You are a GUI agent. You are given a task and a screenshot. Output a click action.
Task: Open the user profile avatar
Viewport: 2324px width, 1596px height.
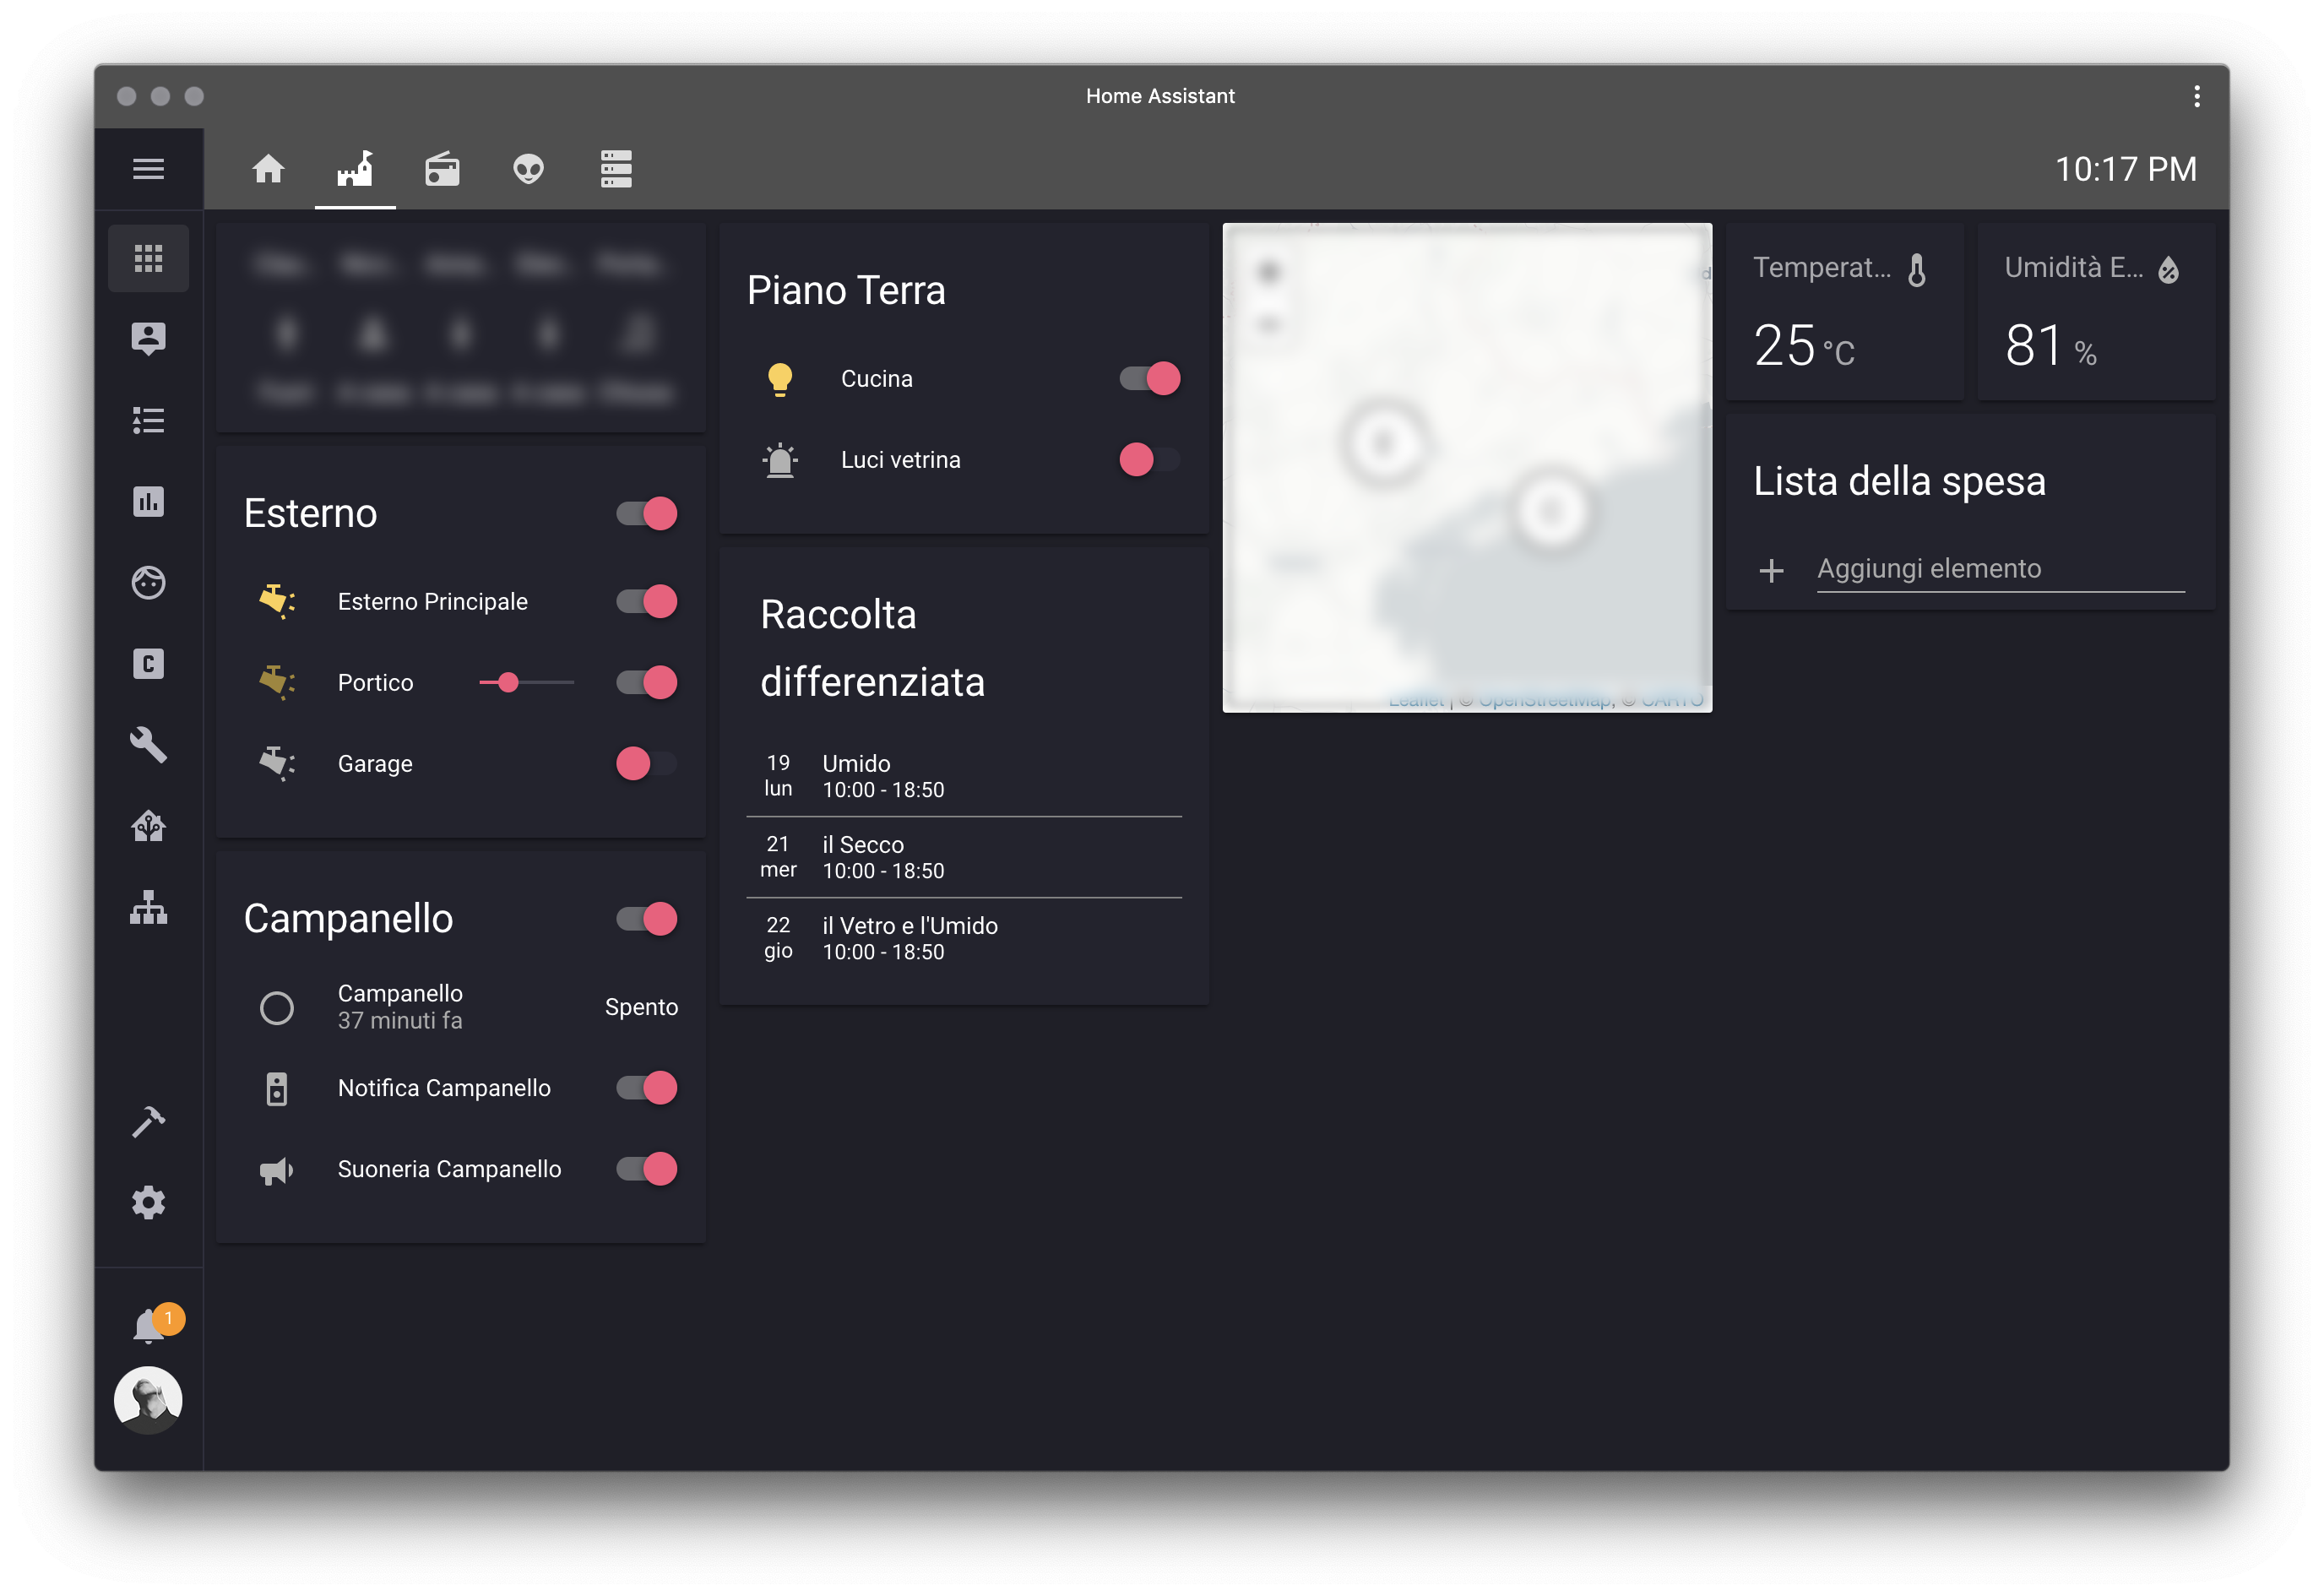tap(148, 1400)
